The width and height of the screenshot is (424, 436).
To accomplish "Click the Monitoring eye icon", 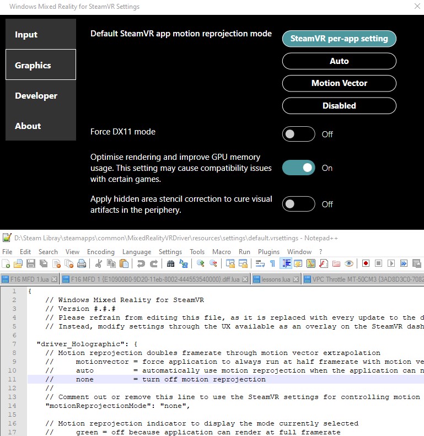I will point(349,263).
